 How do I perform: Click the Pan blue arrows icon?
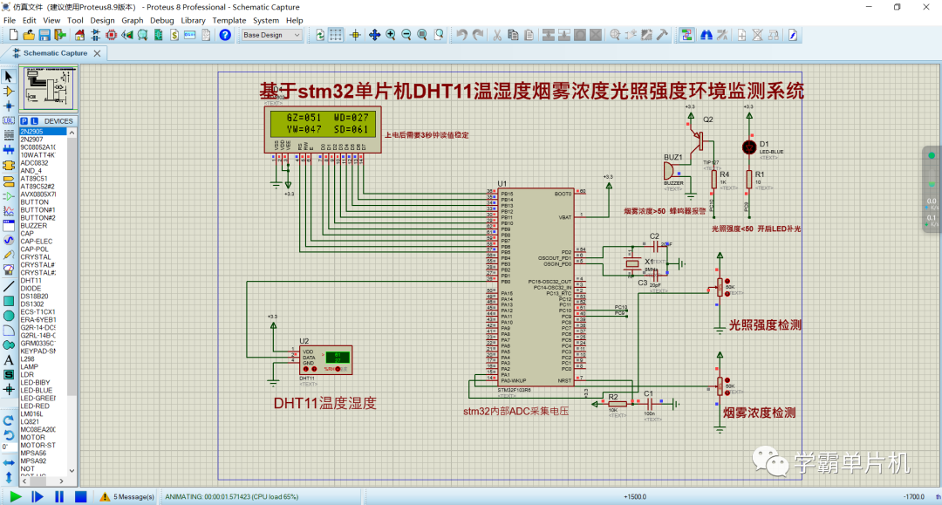(x=374, y=36)
